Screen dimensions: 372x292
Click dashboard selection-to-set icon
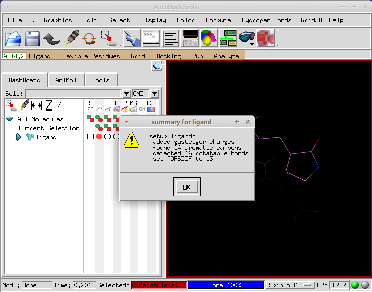coord(11,105)
